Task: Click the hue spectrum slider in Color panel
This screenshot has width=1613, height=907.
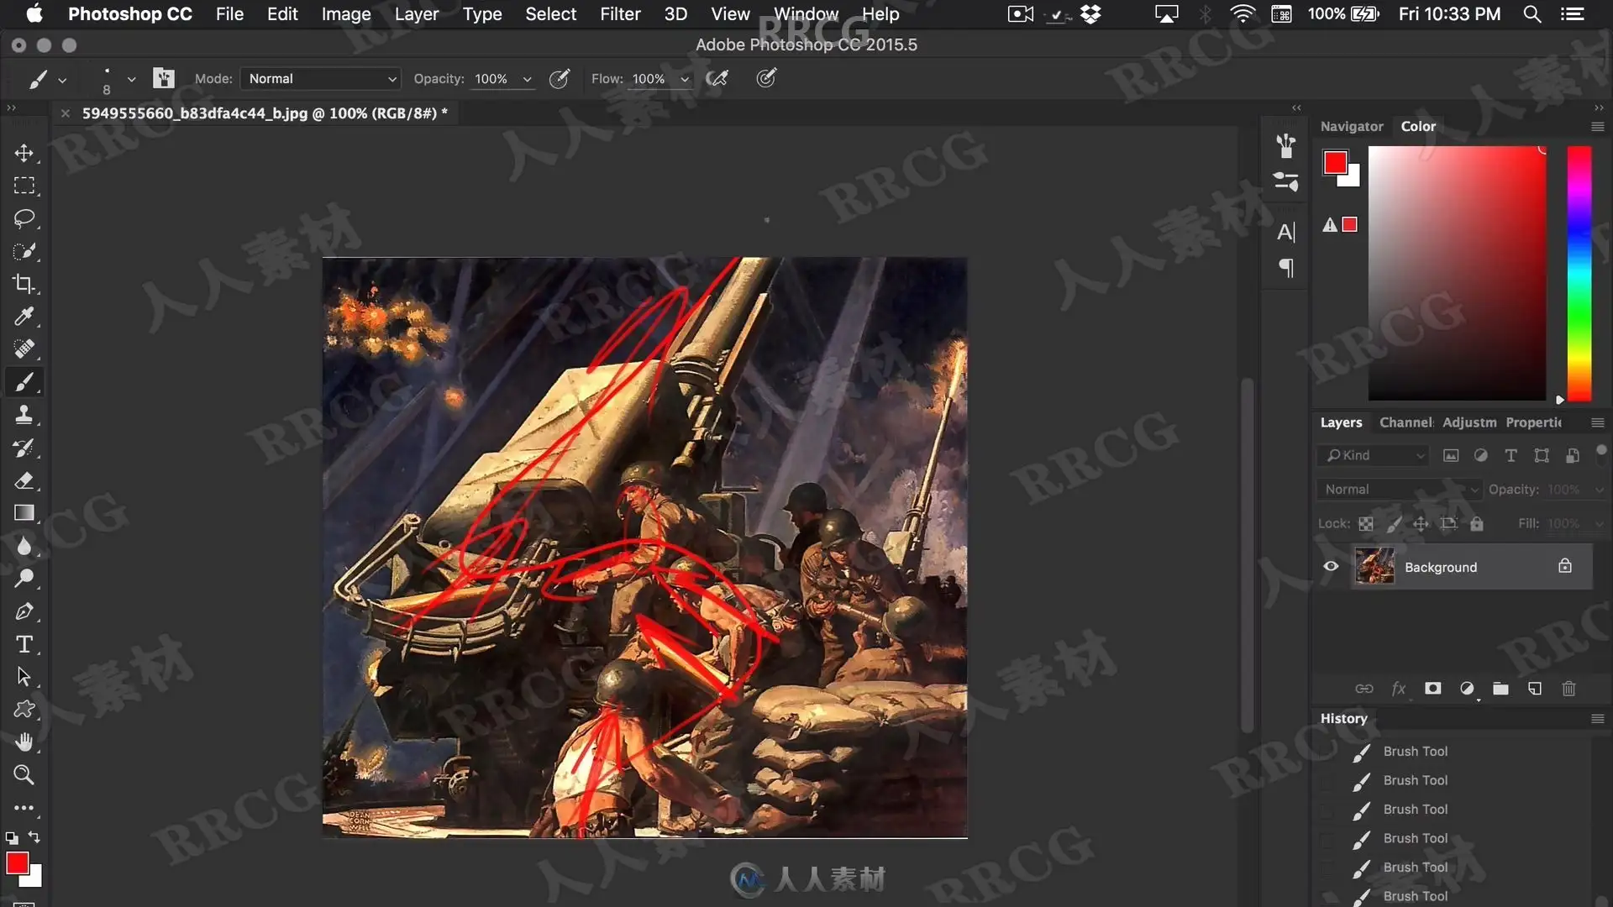Action: pos(1579,274)
